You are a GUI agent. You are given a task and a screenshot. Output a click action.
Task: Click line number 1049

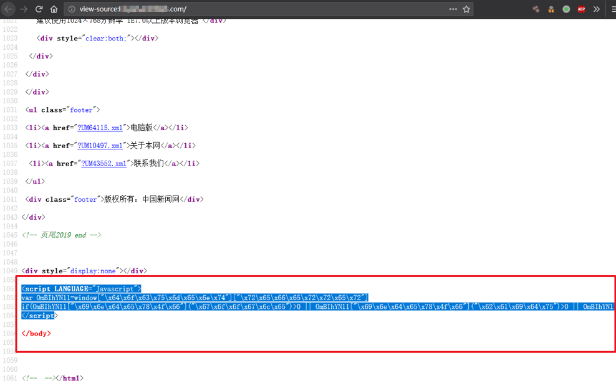10,271
